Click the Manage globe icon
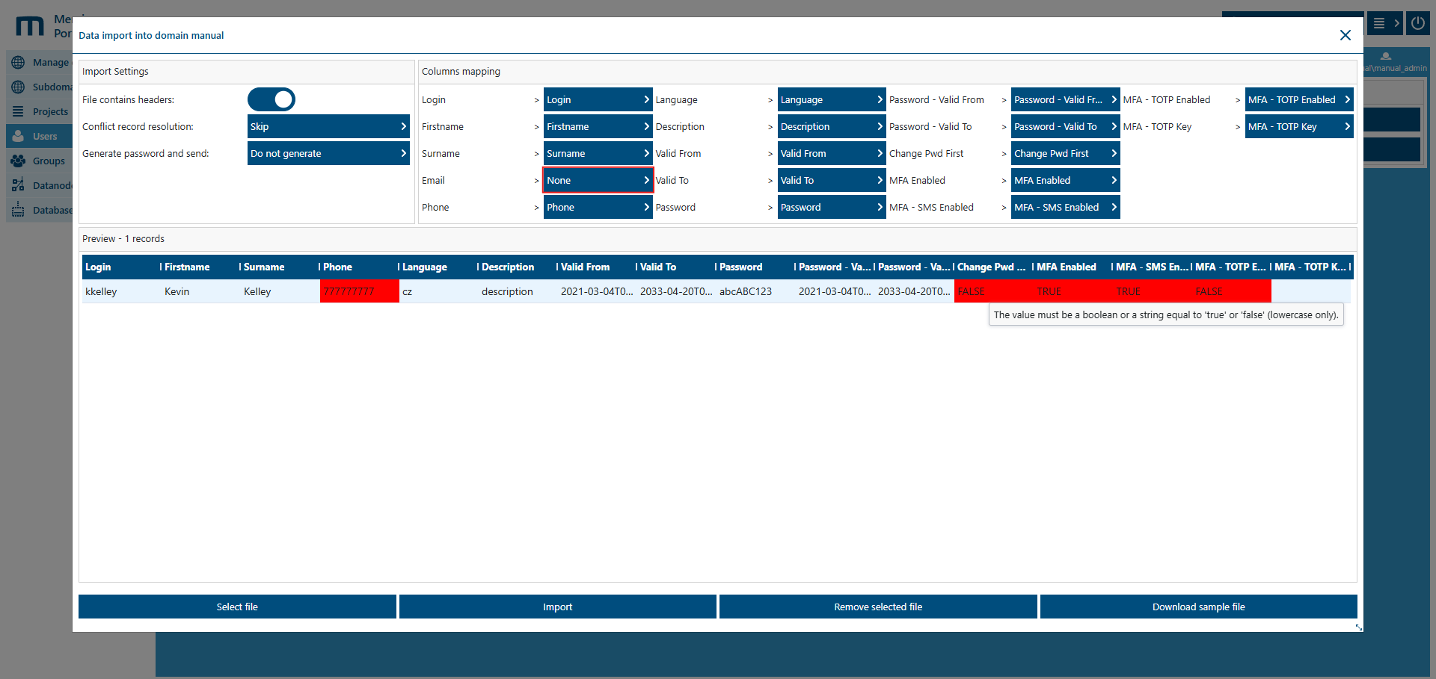 click(x=19, y=63)
